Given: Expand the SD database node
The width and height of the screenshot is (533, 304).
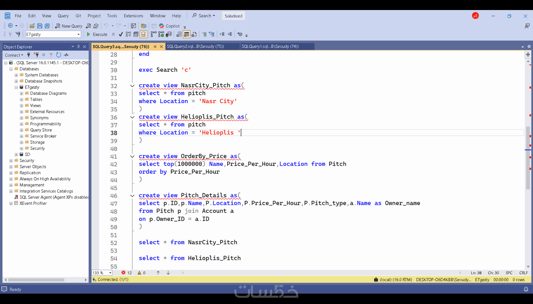Looking at the screenshot, I should [x=16, y=155].
